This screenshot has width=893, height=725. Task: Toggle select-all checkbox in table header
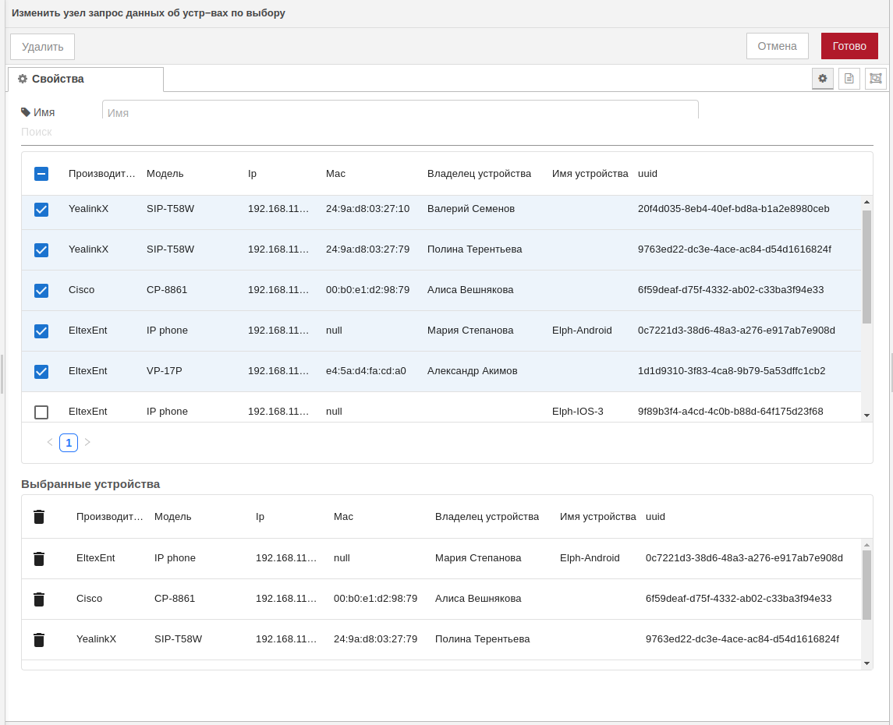tap(41, 174)
